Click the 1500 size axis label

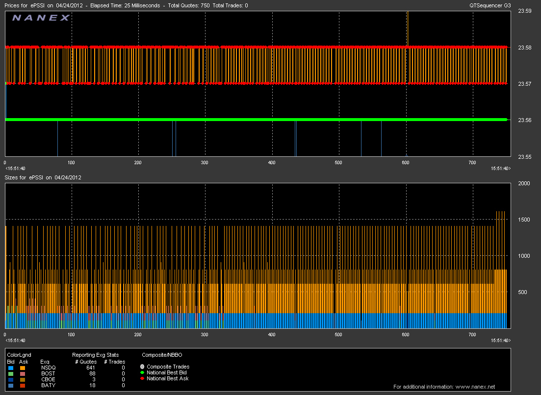pos(524,220)
